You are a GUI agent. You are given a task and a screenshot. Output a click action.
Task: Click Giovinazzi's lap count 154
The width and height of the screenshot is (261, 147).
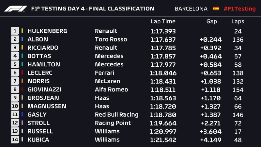pos(238,90)
